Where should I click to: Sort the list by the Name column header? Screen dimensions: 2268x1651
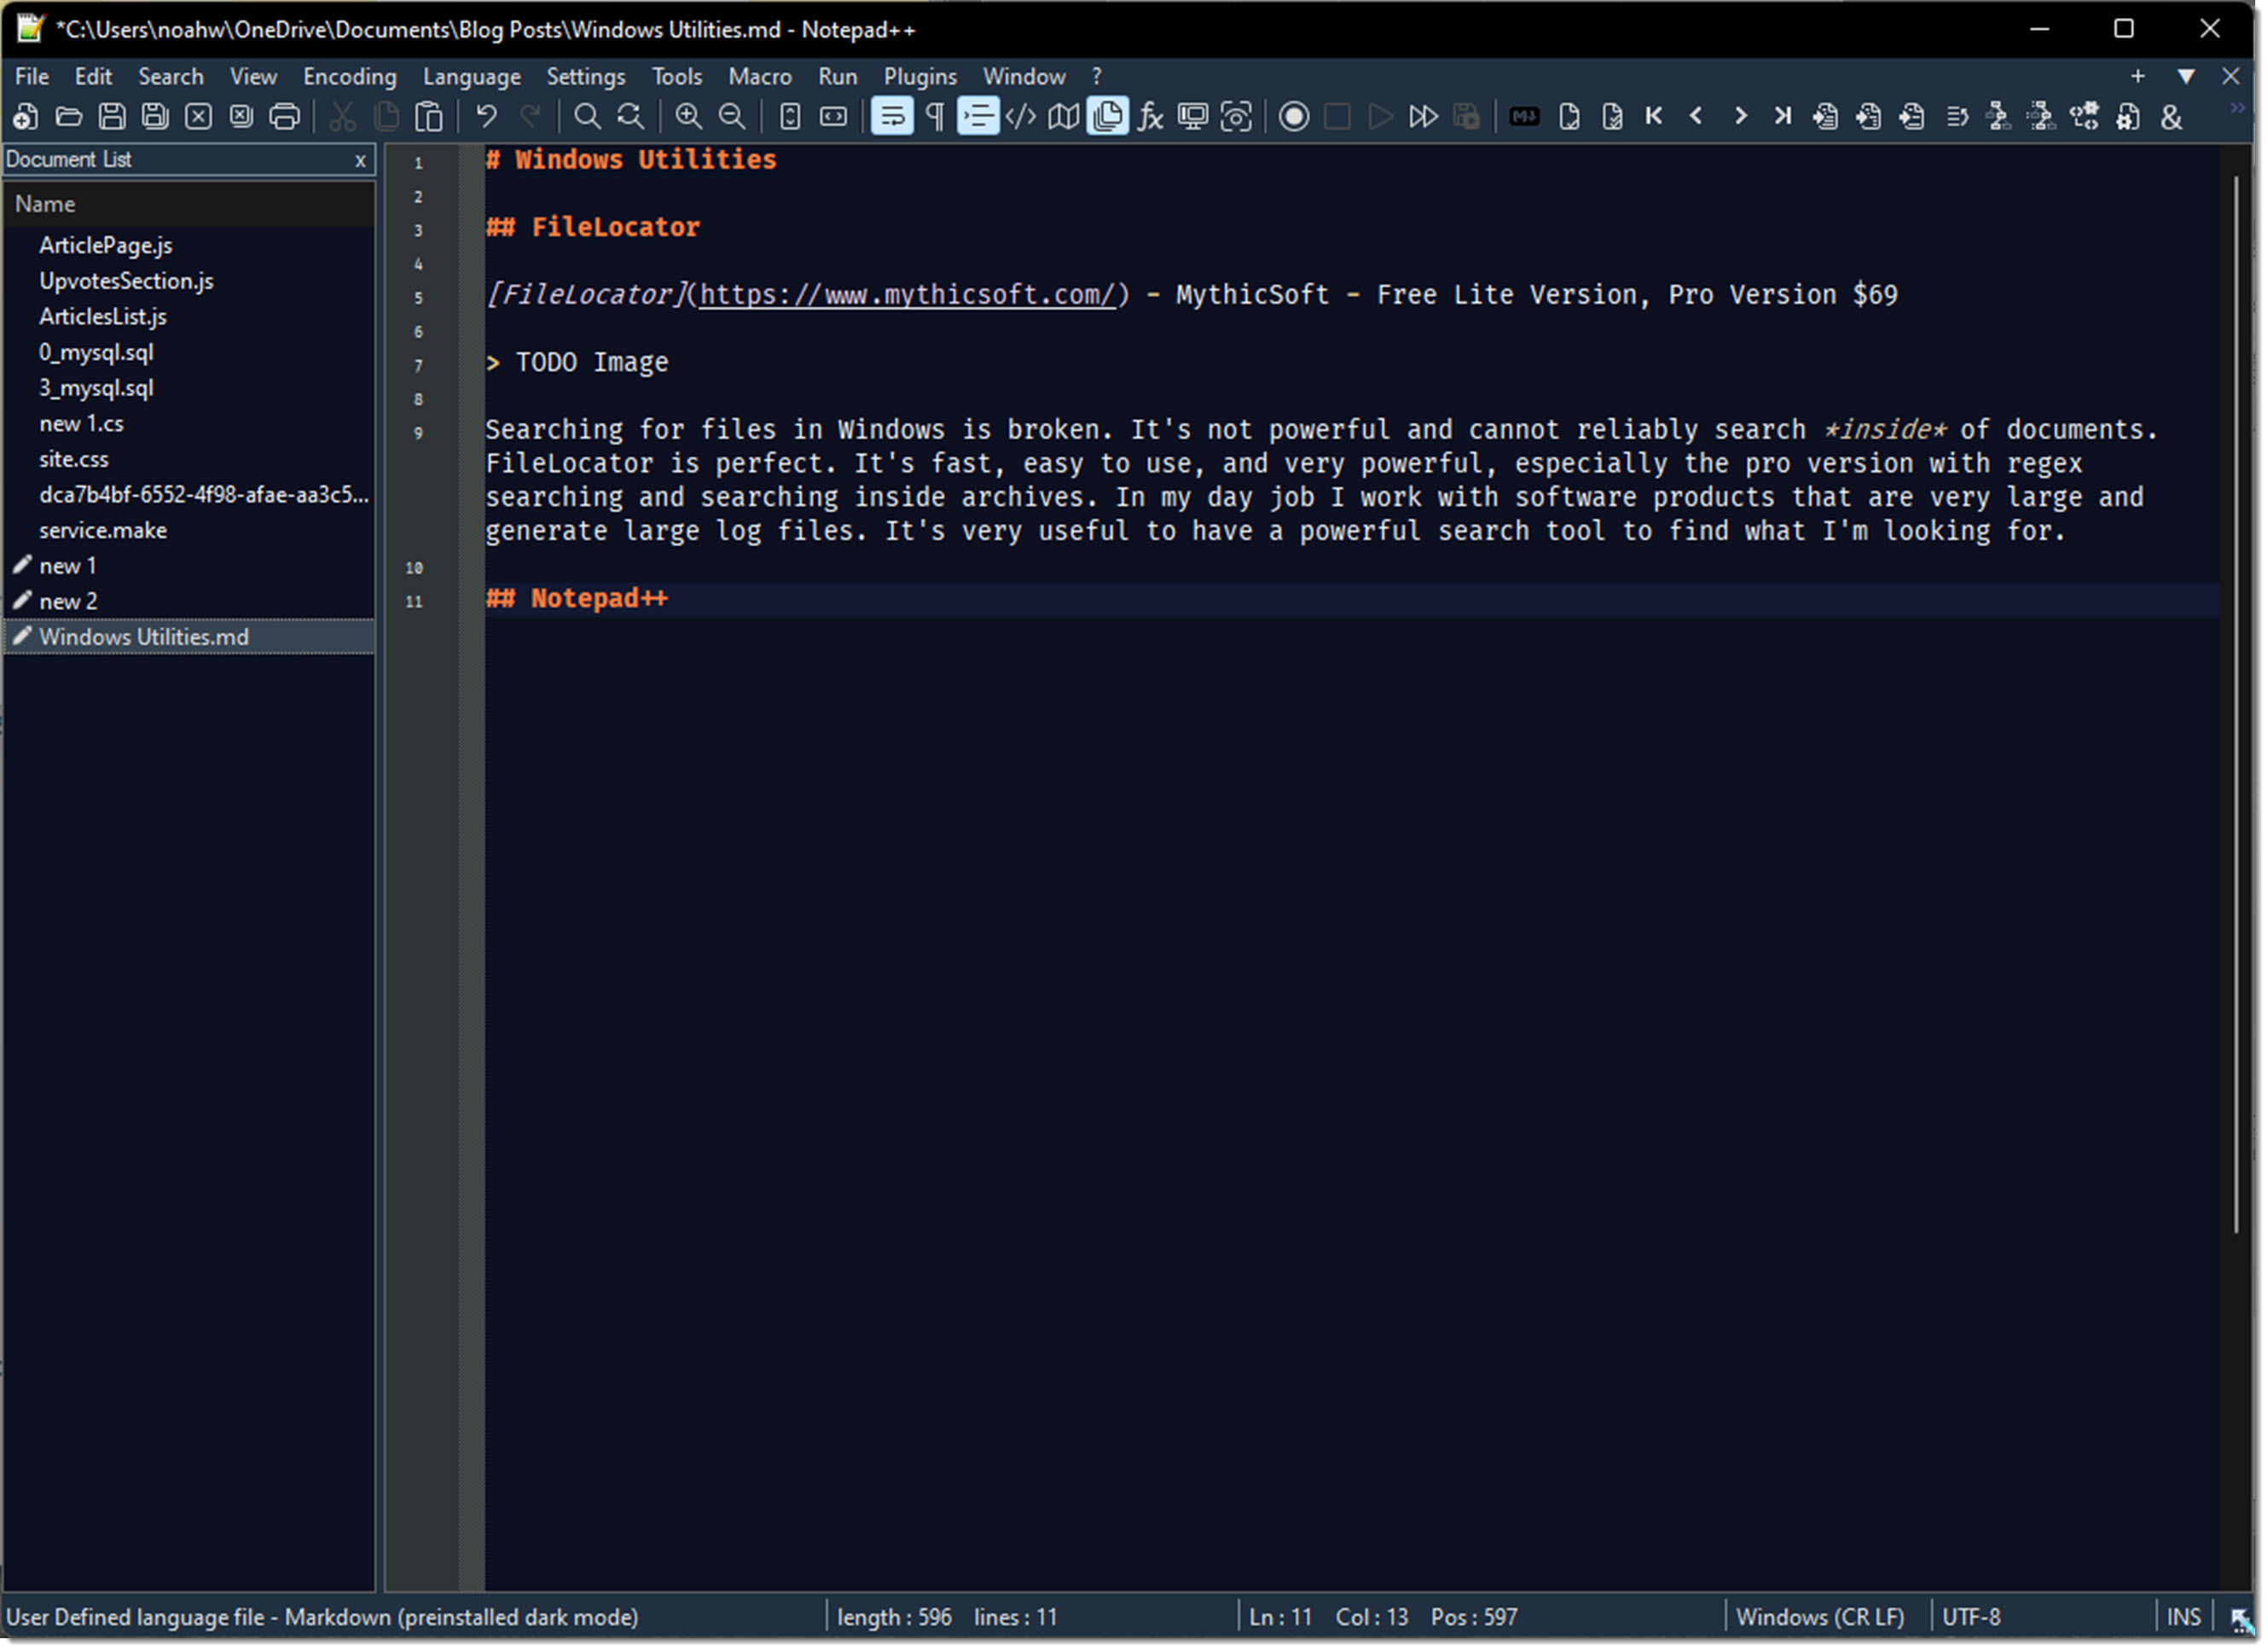point(190,204)
